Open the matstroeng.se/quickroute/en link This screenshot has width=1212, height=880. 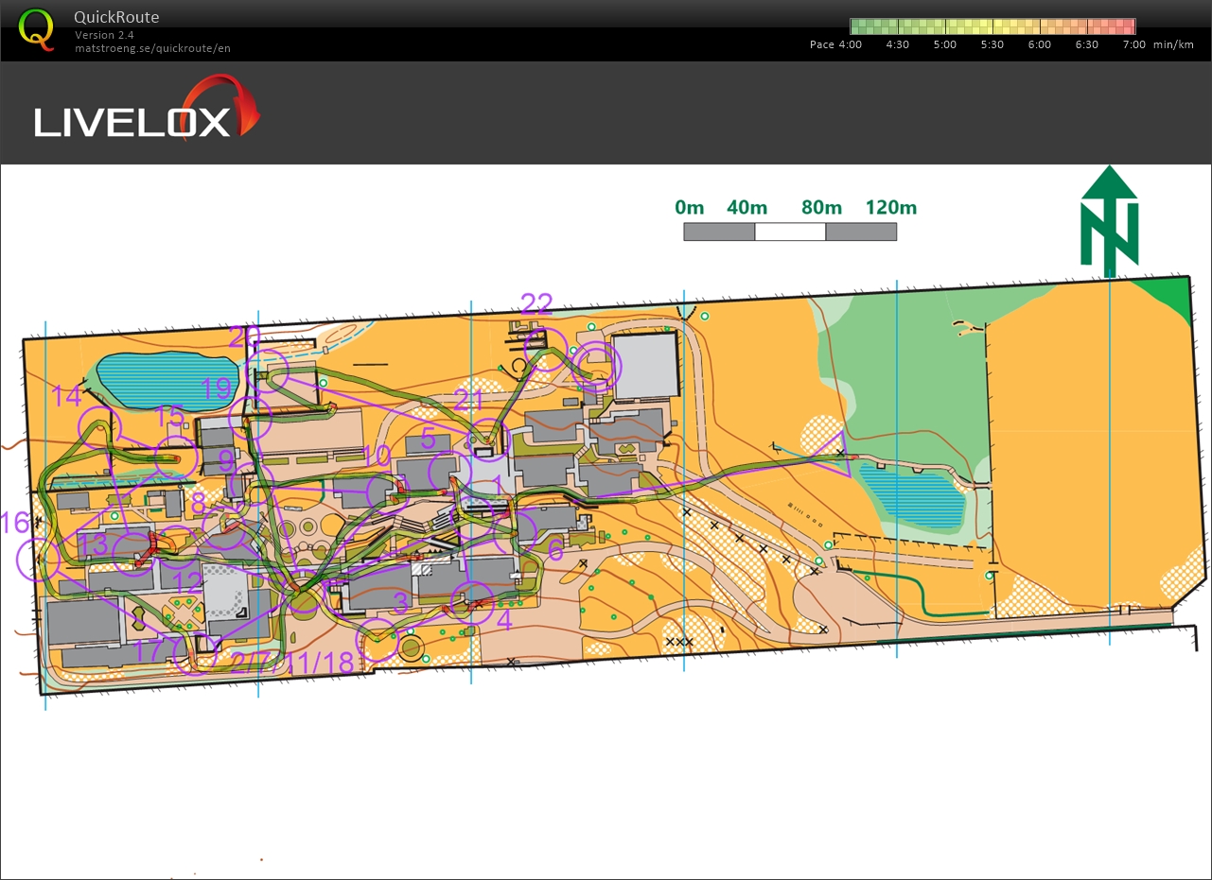[x=152, y=48]
